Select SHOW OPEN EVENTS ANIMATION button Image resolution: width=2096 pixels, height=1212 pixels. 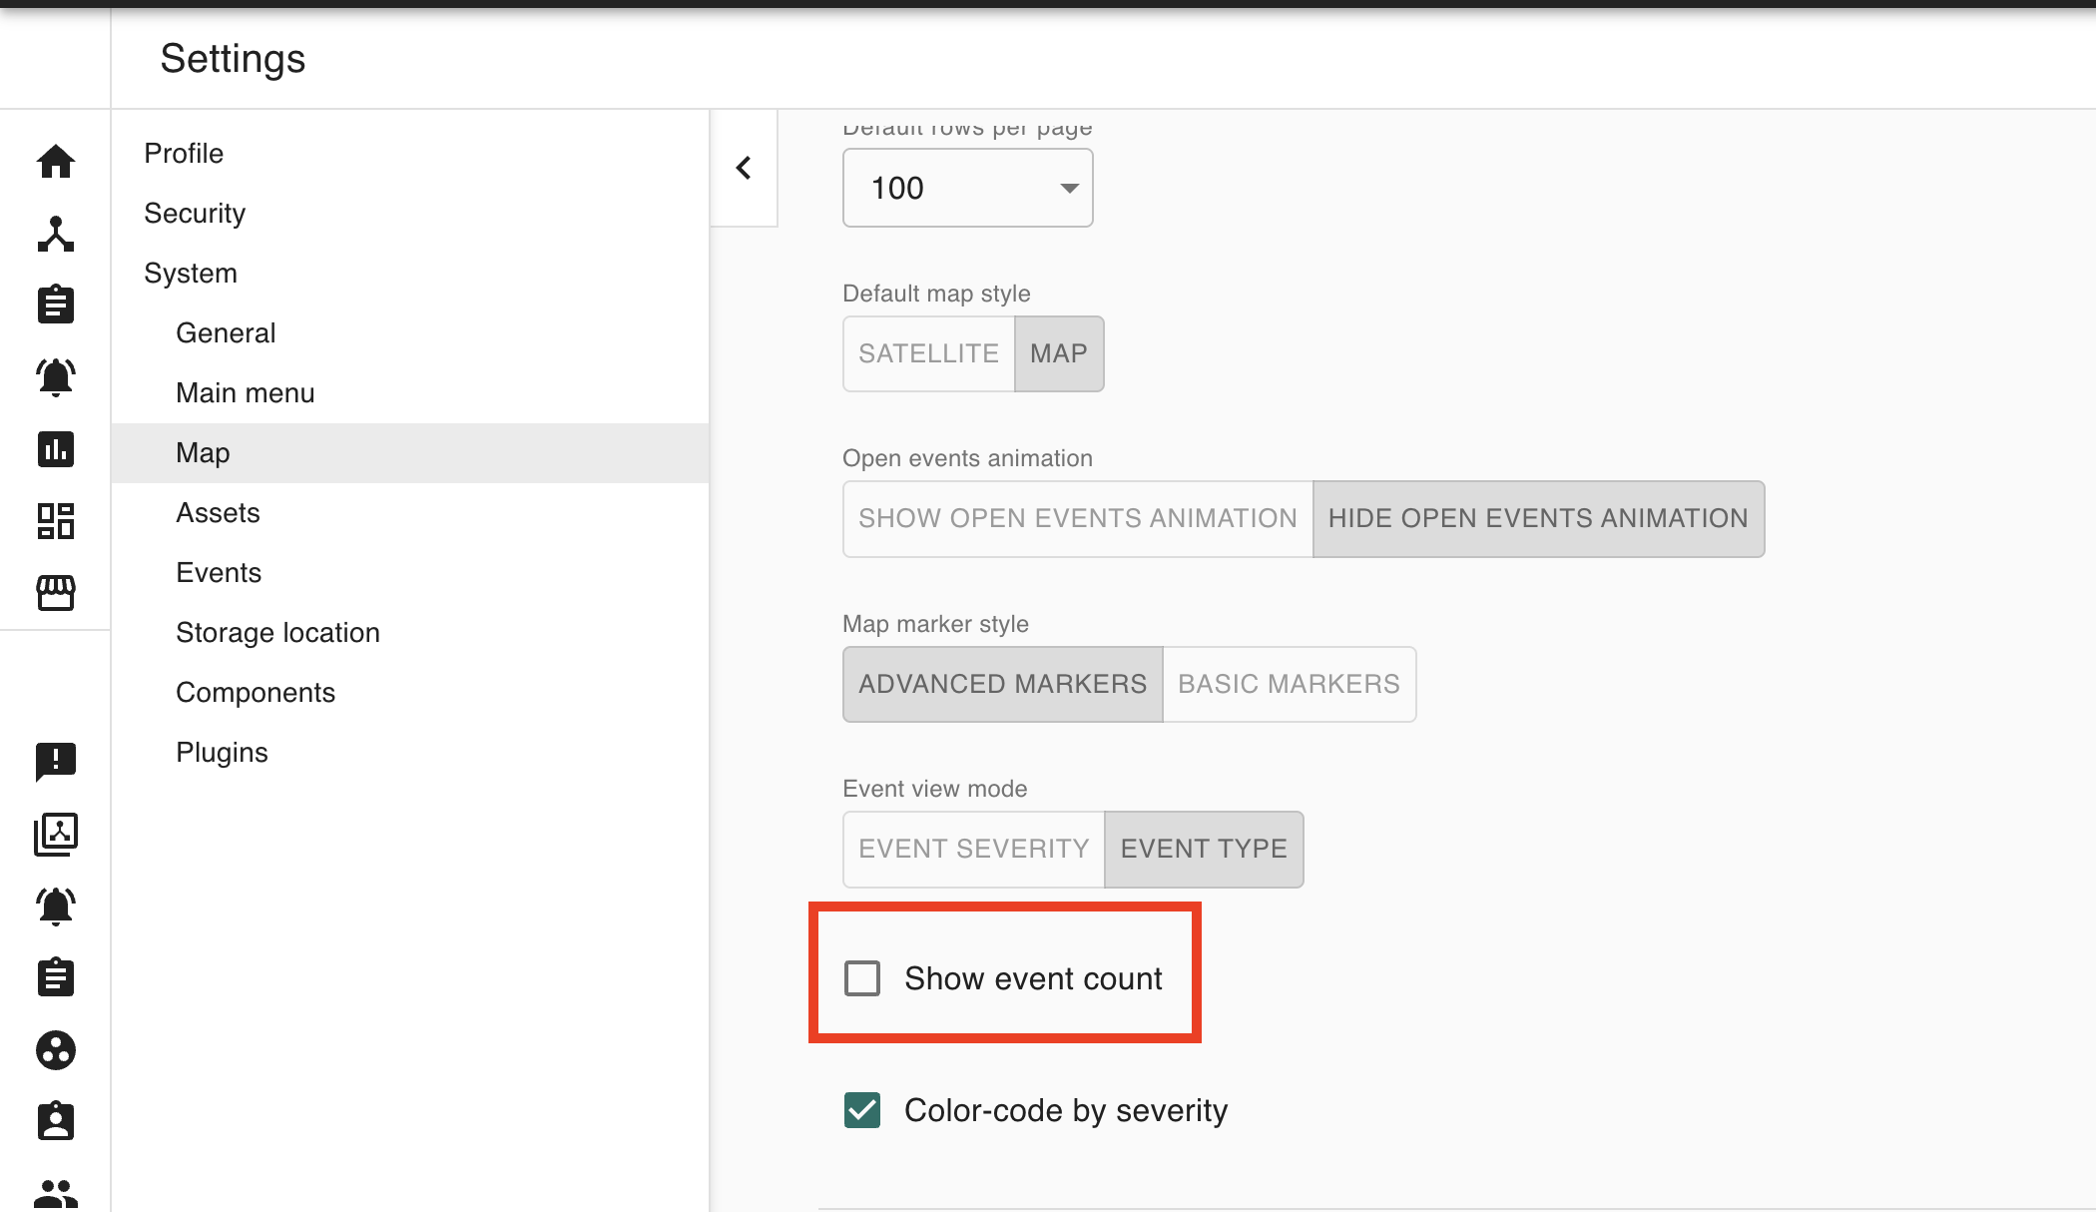click(x=1077, y=518)
